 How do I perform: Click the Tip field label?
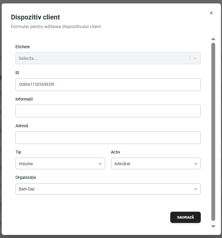(x=18, y=152)
